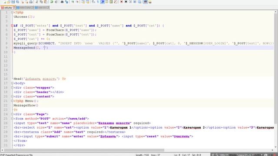The image size is (278, 156).
Task: Open a file using the Open folder icon
Action: (9, 2)
